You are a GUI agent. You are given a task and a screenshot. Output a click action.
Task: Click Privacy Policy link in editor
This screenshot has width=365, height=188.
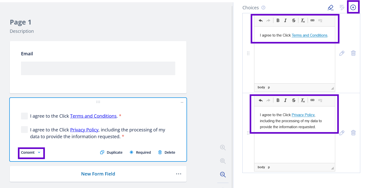pyautogui.click(x=303, y=115)
